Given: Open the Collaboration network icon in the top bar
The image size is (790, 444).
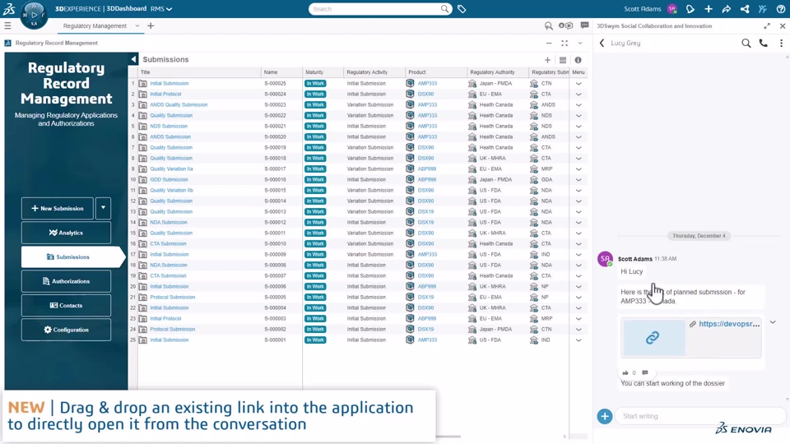Looking at the screenshot, I should coord(745,8).
